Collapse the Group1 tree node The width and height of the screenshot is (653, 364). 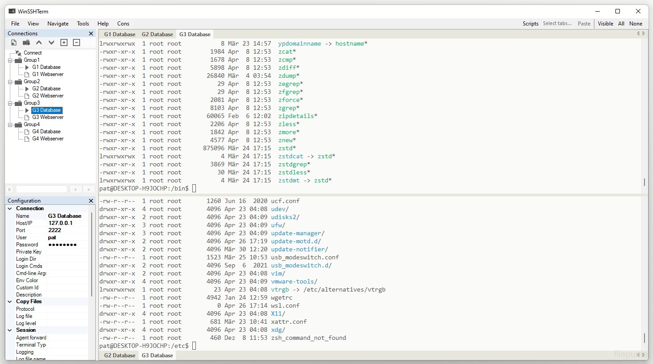click(x=10, y=60)
